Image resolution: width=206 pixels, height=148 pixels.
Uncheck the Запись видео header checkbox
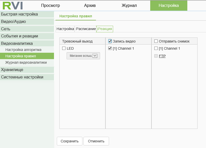pyautogui.click(x=110, y=41)
